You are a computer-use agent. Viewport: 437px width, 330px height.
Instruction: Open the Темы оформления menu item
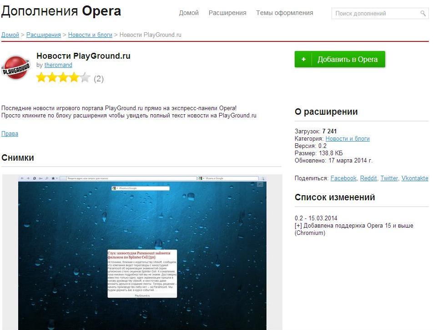(x=285, y=13)
